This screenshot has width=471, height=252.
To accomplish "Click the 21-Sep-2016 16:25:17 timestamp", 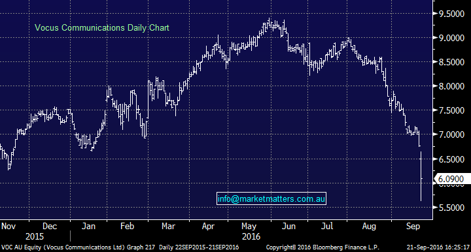I will (x=438, y=247).
